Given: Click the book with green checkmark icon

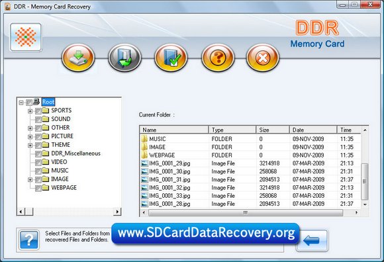Looking at the screenshot, I should (171, 58).
